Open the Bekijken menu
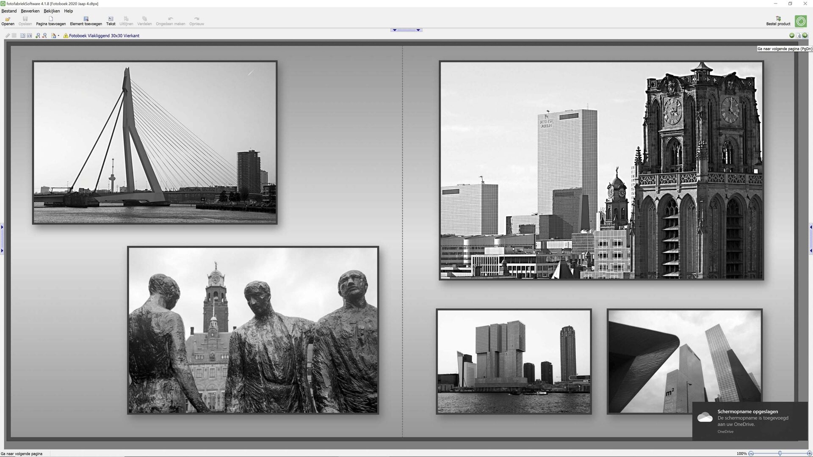This screenshot has width=813, height=457. click(52, 11)
